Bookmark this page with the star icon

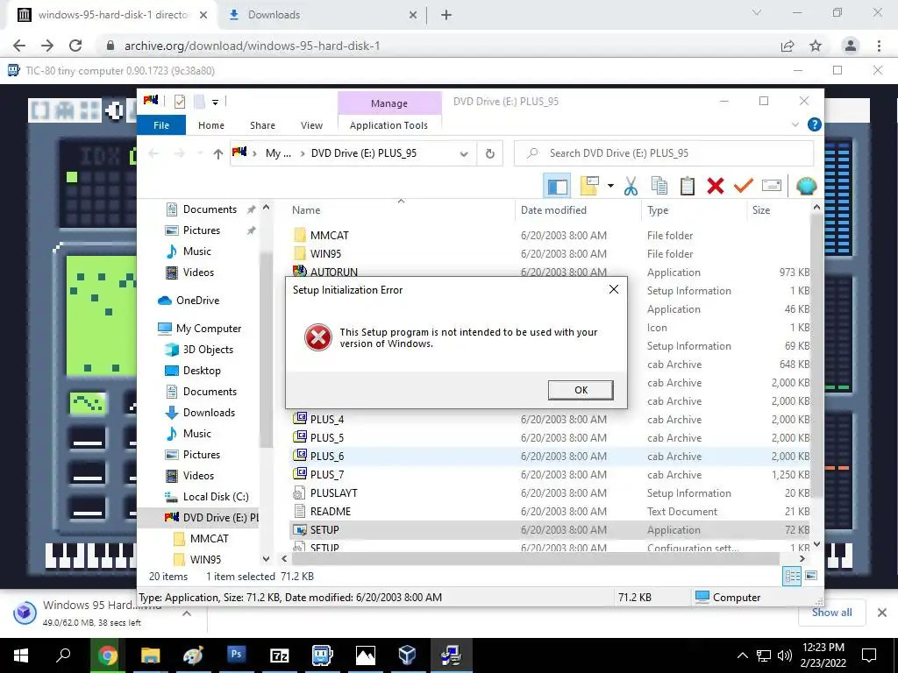(816, 46)
